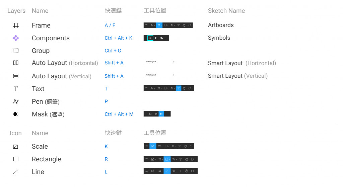Select the diagonal Line icon
343x187 pixels.
click(16, 172)
